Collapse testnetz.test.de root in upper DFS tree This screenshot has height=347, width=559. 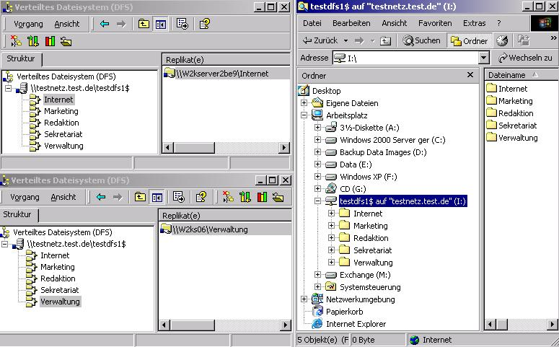coord(8,88)
